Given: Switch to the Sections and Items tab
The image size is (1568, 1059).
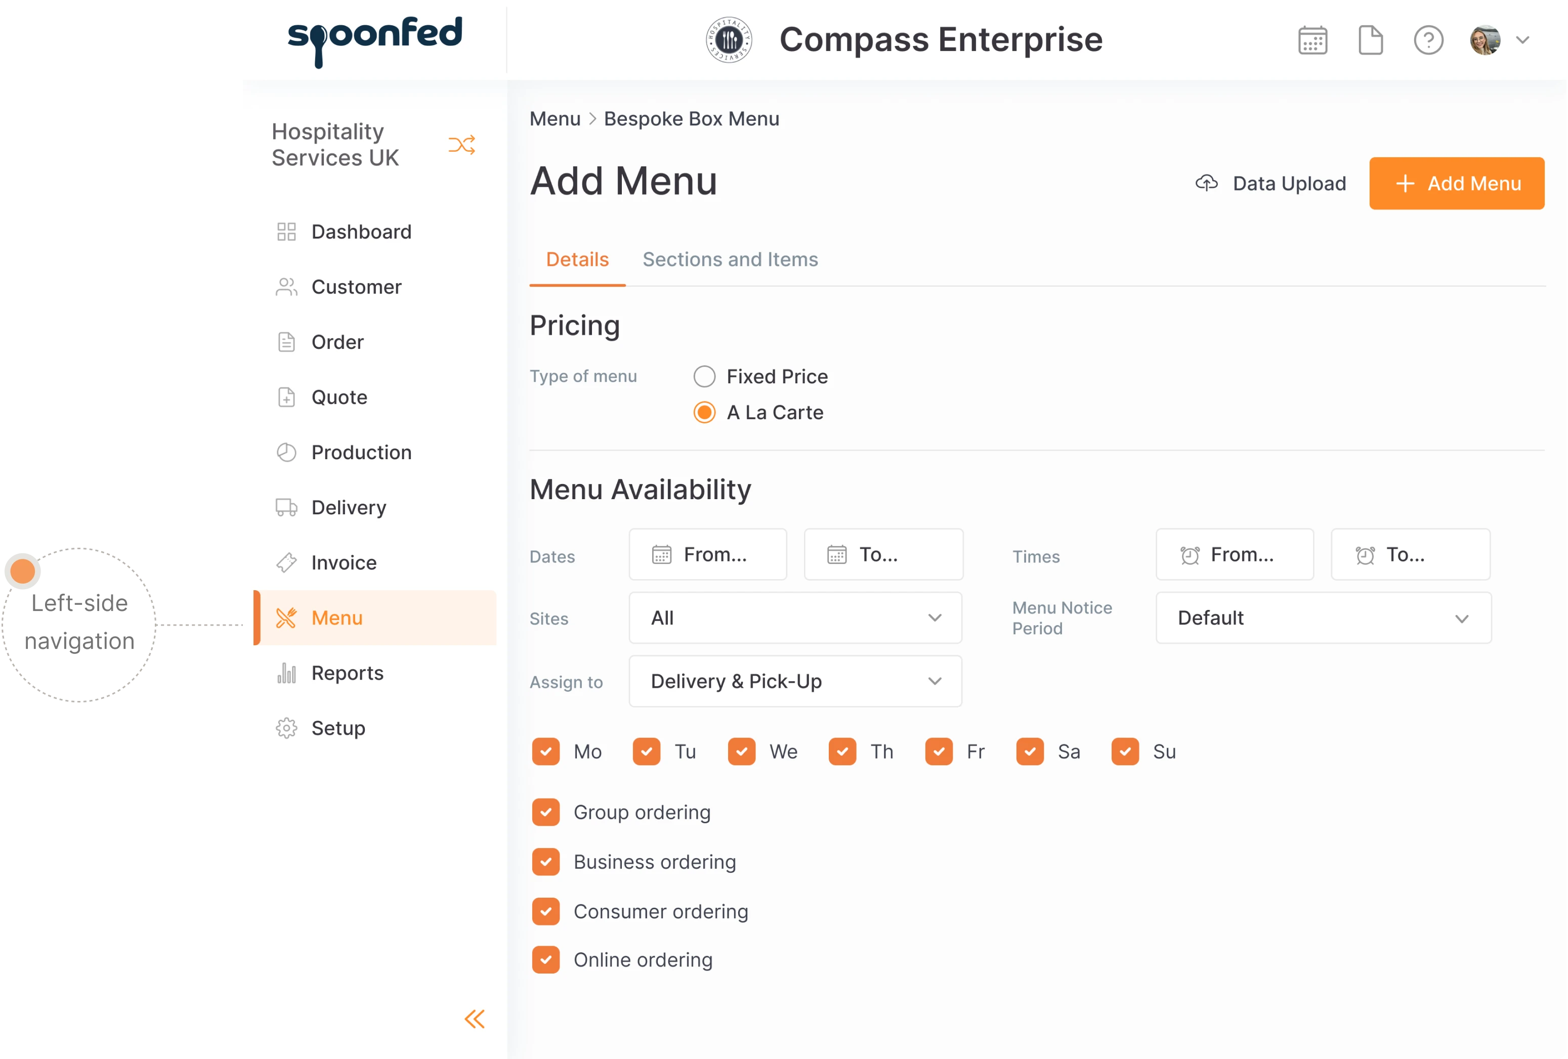Looking at the screenshot, I should click(730, 259).
